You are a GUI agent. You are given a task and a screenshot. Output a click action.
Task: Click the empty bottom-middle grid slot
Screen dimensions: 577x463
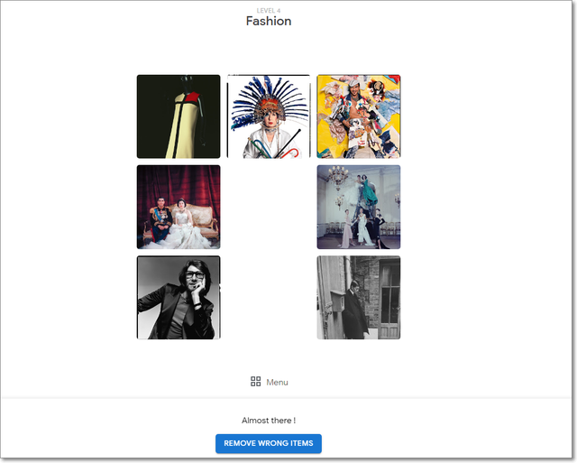coord(269,297)
